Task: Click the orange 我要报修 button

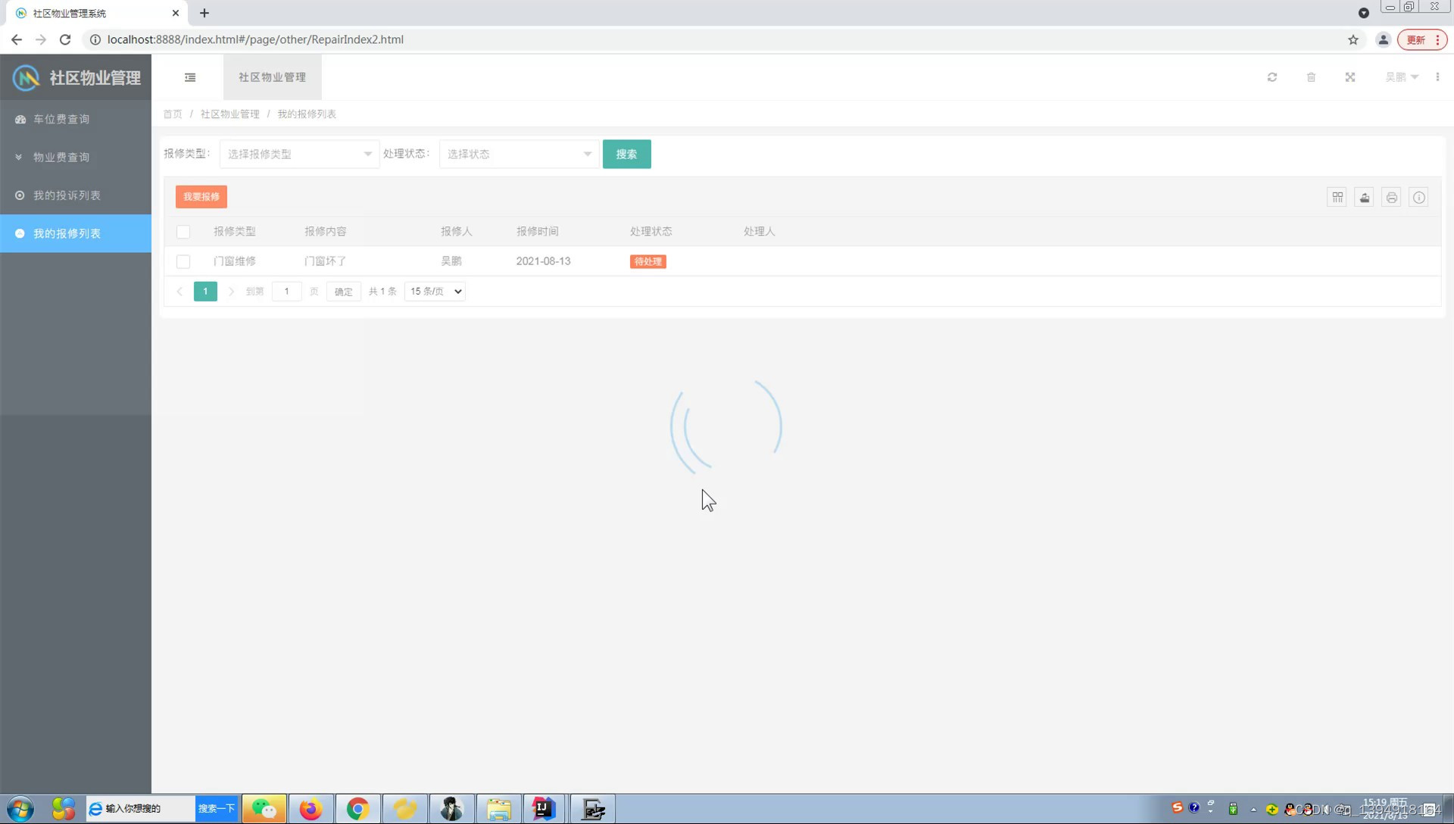Action: [201, 197]
